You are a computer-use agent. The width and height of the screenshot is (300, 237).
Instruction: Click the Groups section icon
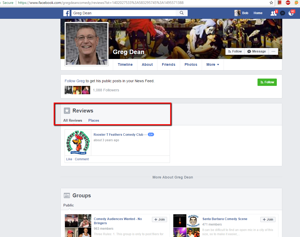point(67,195)
